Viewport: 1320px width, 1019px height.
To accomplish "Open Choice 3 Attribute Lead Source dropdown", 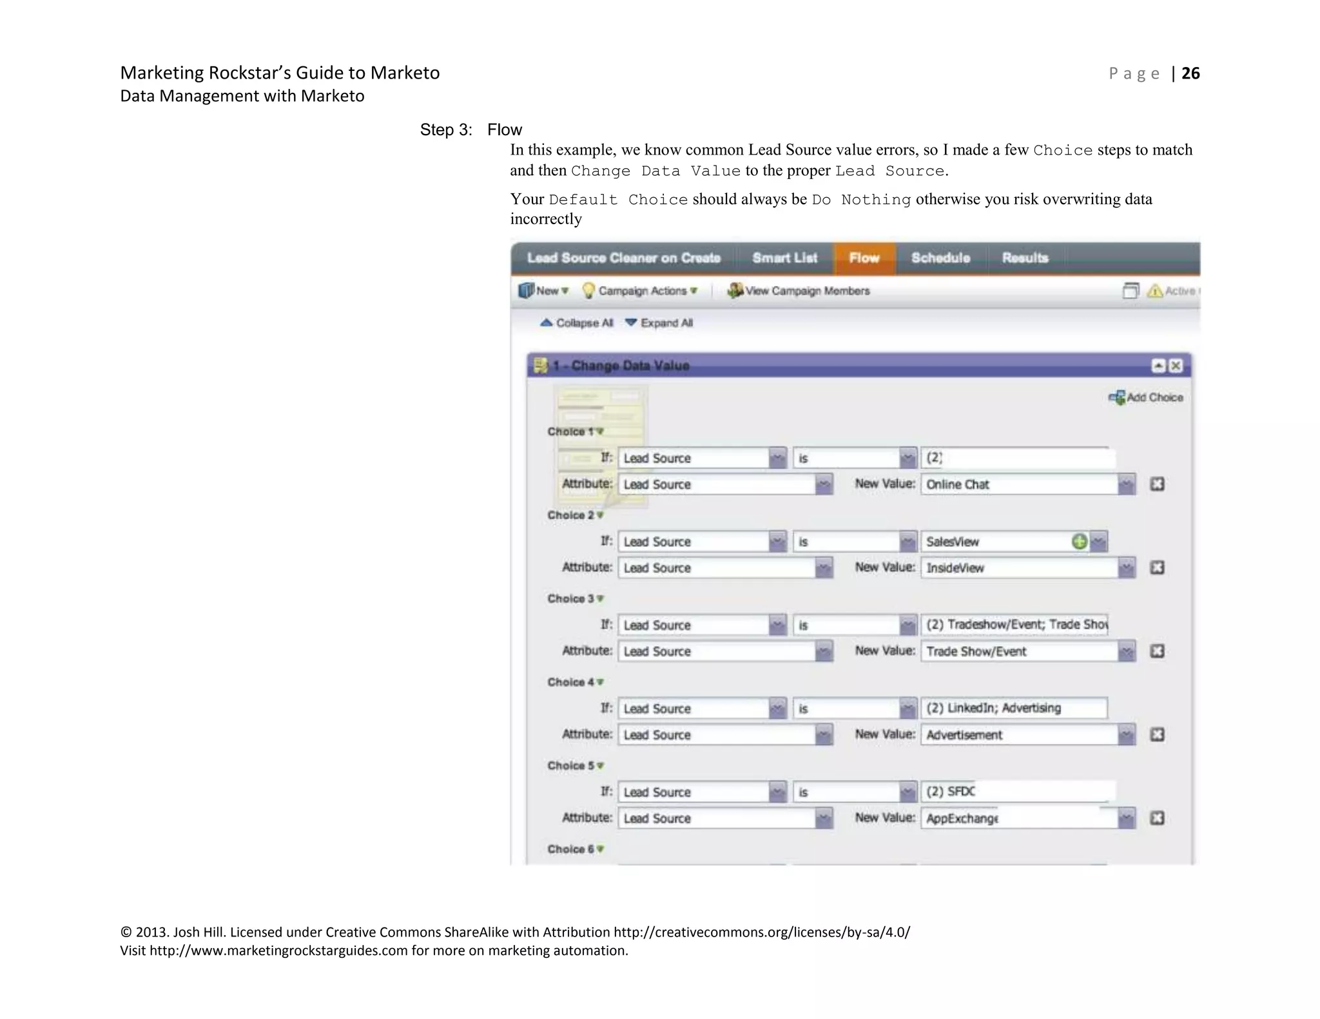I will click(824, 651).
